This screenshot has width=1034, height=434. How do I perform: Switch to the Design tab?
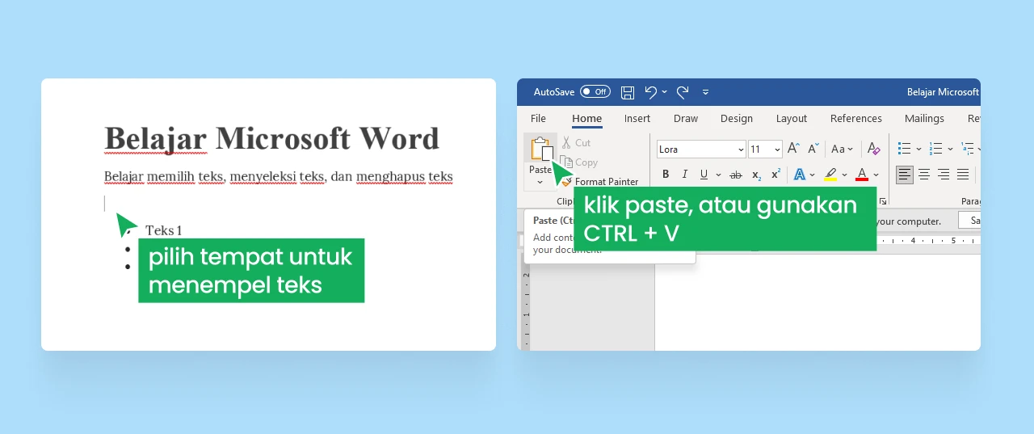click(737, 118)
